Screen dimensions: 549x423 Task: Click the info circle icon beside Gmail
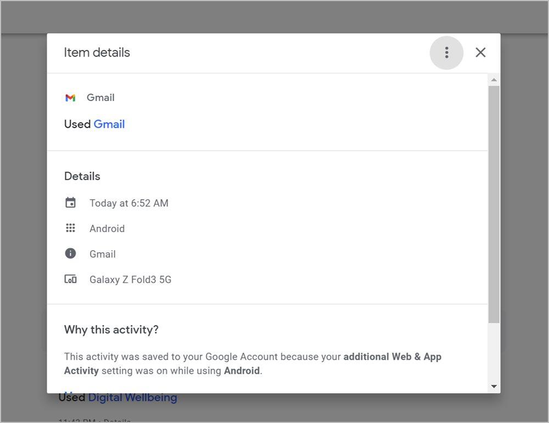click(70, 253)
